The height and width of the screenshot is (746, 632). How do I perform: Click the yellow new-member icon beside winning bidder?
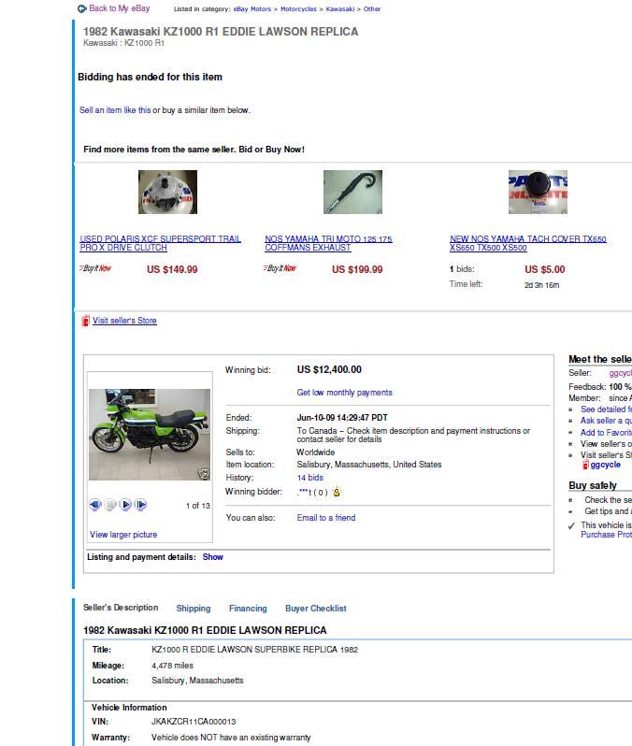337,492
